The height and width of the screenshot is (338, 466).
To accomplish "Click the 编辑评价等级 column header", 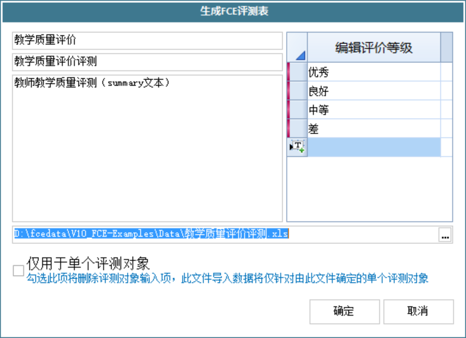I will (x=374, y=47).
